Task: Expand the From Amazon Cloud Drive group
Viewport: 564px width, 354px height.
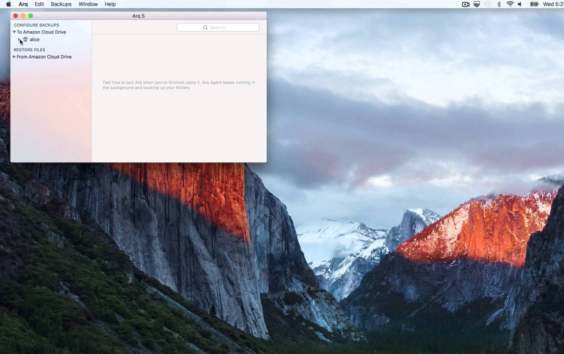Action: tap(14, 57)
